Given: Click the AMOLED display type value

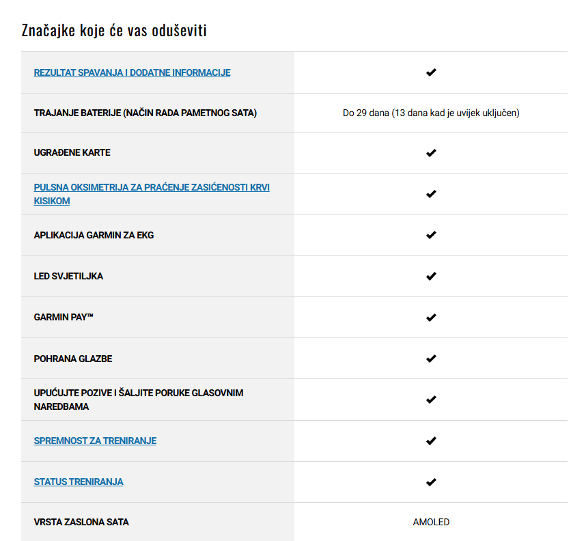Looking at the screenshot, I should (431, 522).
